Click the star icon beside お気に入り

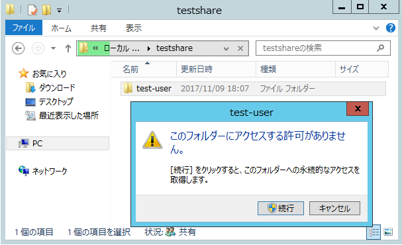click(23, 73)
